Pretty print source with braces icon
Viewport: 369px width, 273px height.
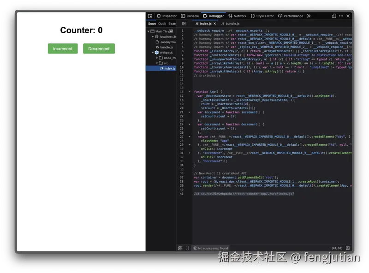tap(187, 248)
